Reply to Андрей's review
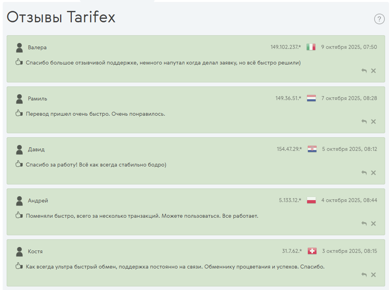Viewport: 391px width, 290px height. [x=364, y=224]
